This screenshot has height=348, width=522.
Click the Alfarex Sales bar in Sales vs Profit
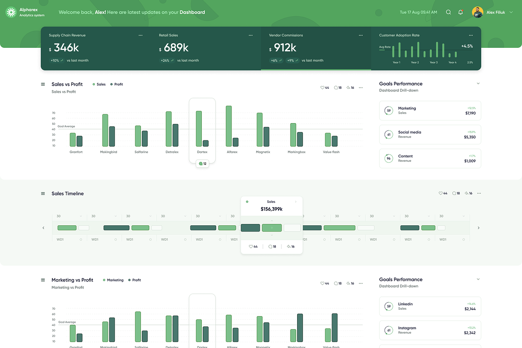tap(229, 126)
